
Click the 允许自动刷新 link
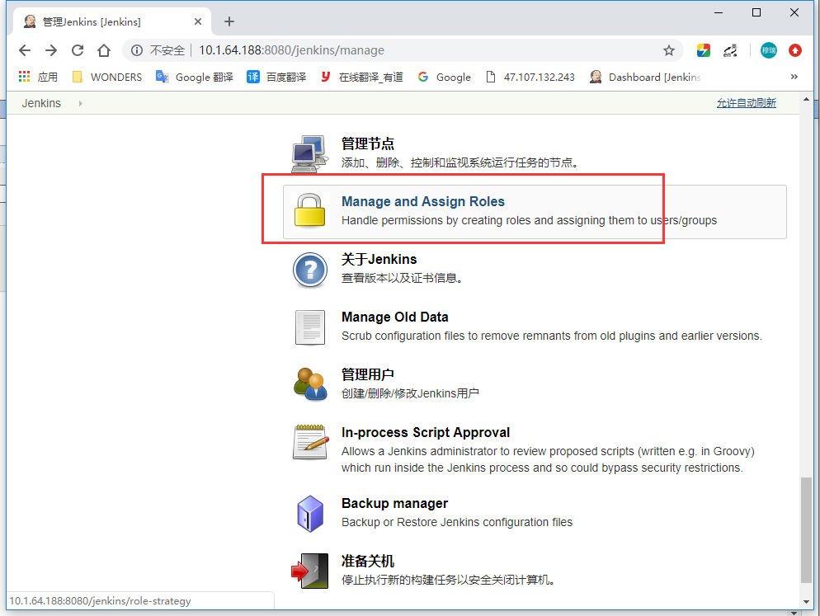pyautogui.click(x=747, y=103)
